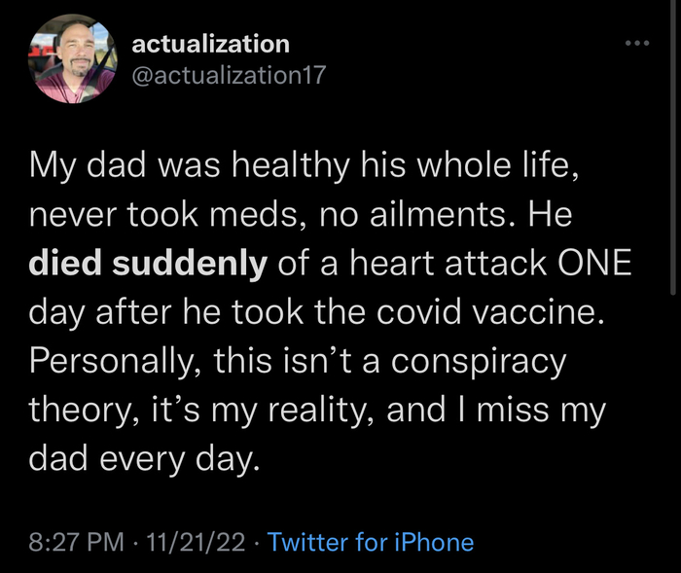
Task: Click the @actualization17 handle
Action: 228,76
